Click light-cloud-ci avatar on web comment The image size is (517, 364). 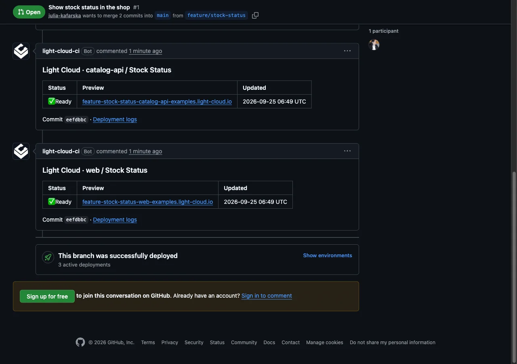click(21, 151)
